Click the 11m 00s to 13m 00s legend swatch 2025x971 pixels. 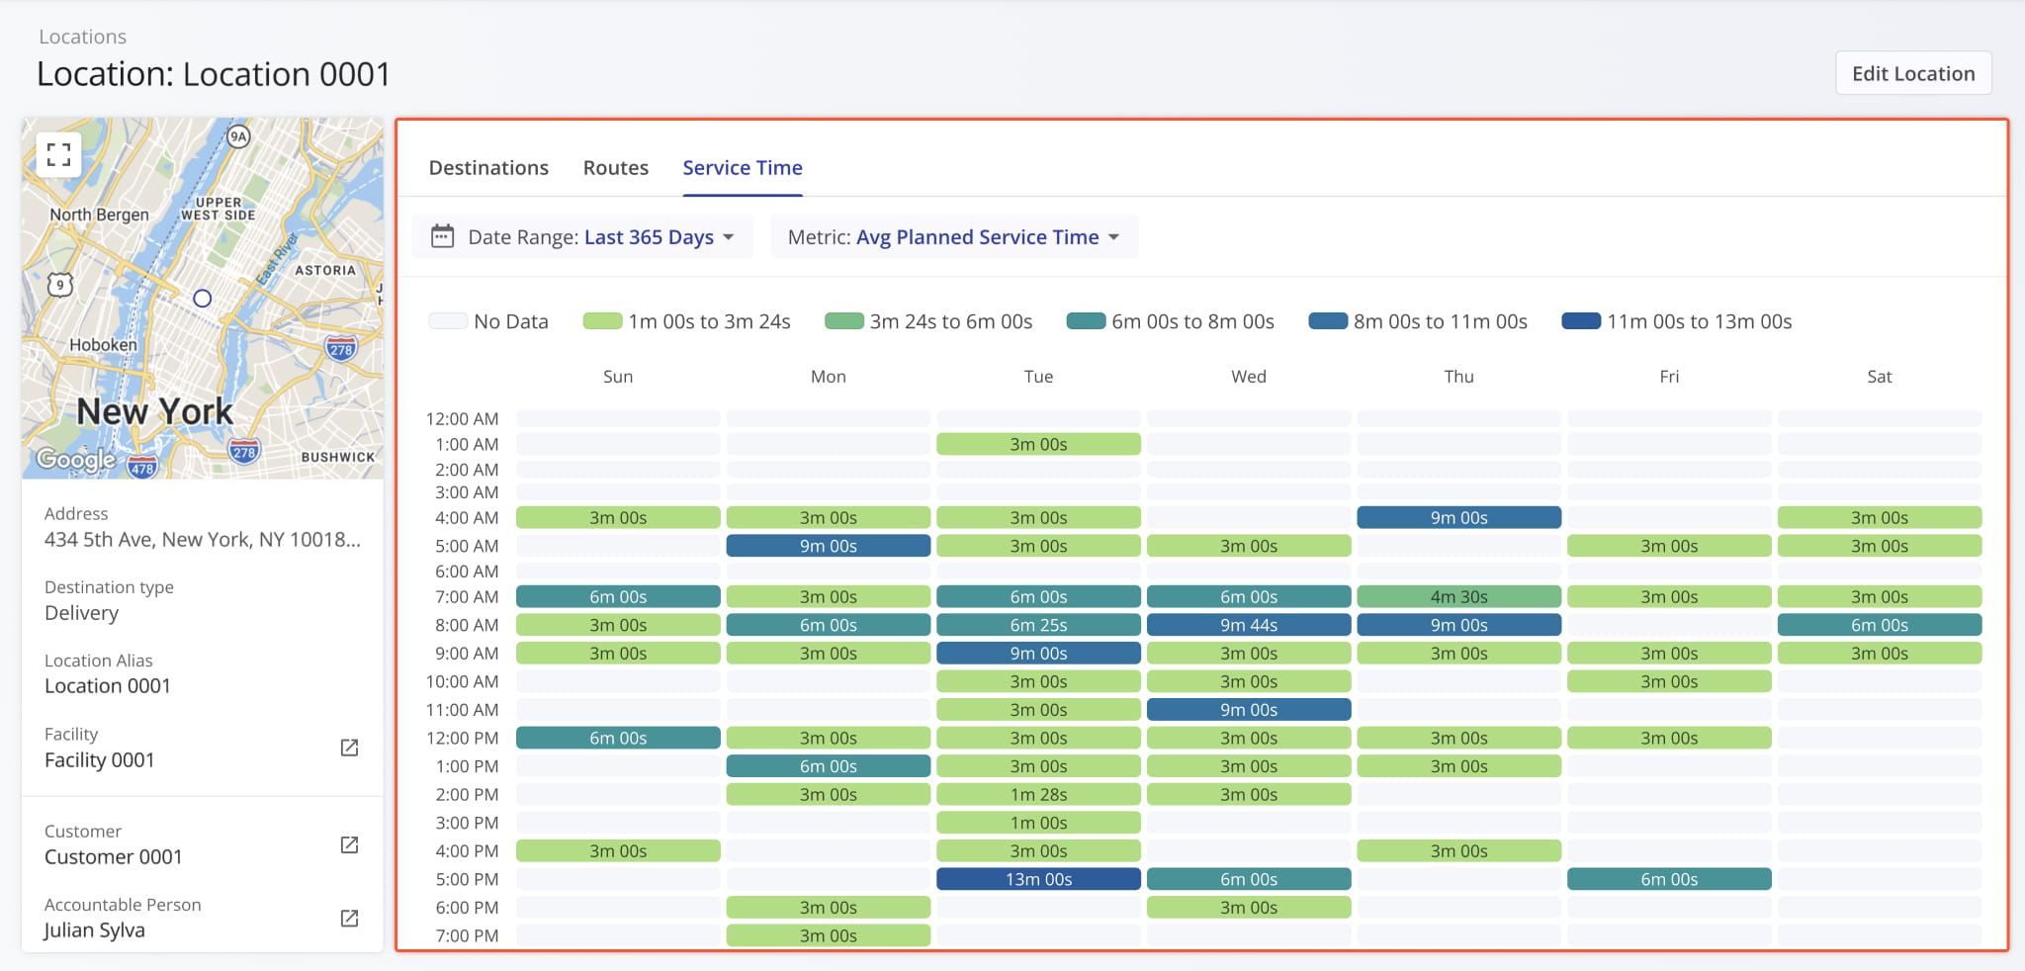[x=1580, y=321]
